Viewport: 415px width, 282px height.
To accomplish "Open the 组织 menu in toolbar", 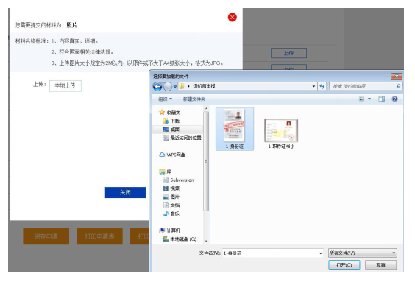I will (x=165, y=99).
